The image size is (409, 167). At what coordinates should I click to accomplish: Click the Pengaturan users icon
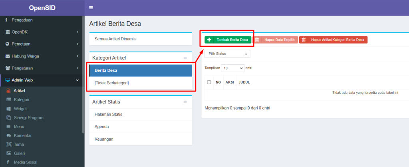[x=7, y=68]
